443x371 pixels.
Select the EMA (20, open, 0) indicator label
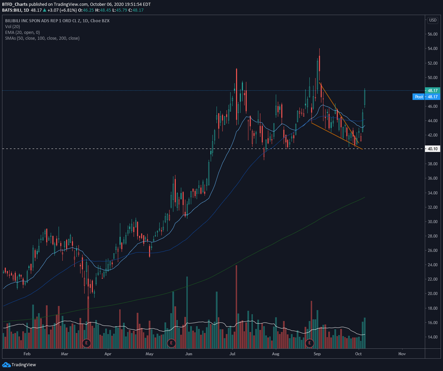point(22,32)
